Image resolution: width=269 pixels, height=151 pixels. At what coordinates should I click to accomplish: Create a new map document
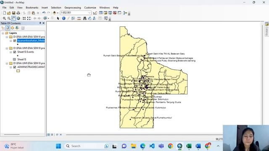(5, 13)
